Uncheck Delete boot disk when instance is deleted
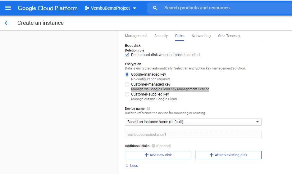 pyautogui.click(x=127, y=55)
